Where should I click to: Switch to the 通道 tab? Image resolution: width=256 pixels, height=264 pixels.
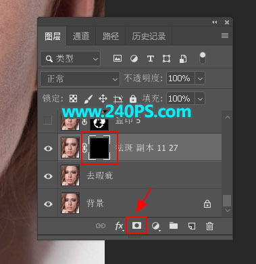tap(81, 36)
